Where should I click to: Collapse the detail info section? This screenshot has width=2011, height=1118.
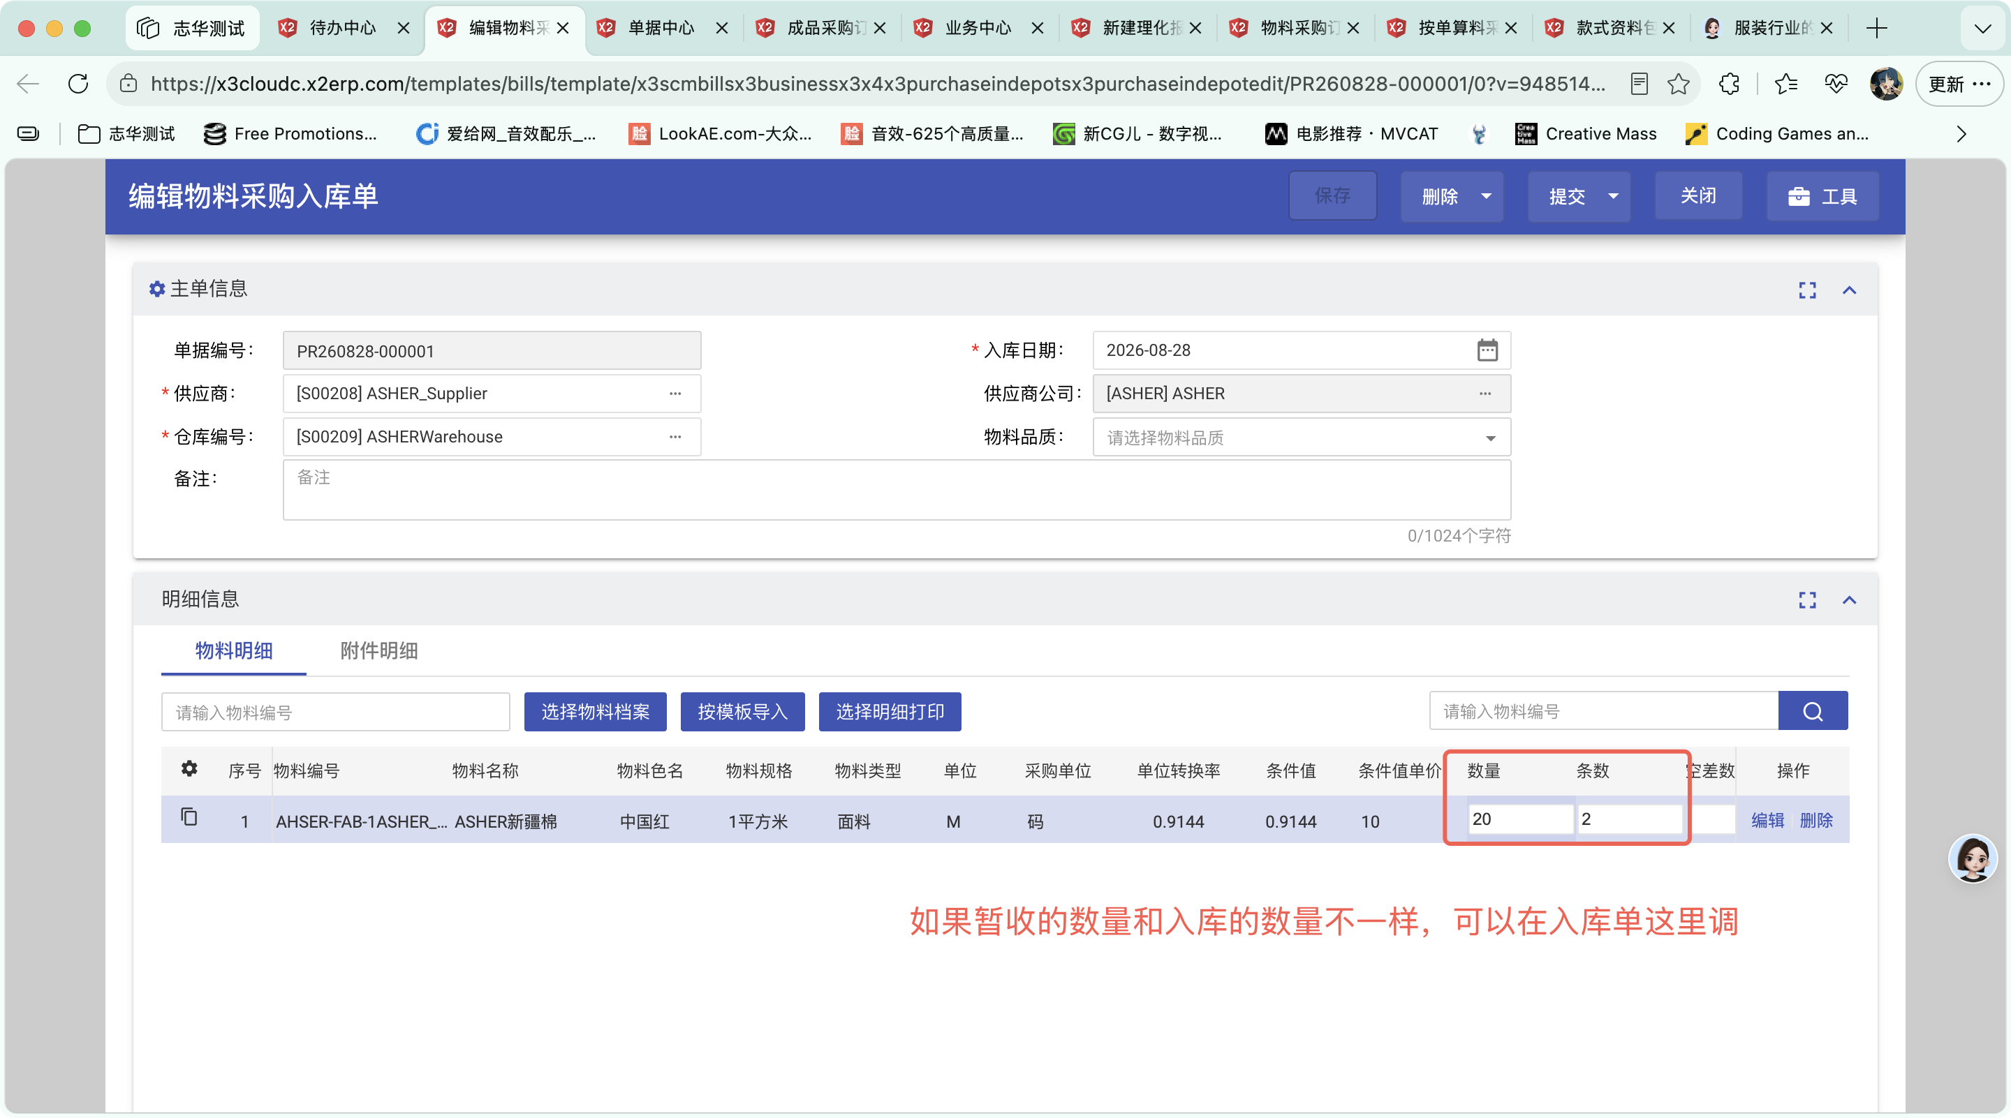[x=1848, y=600]
